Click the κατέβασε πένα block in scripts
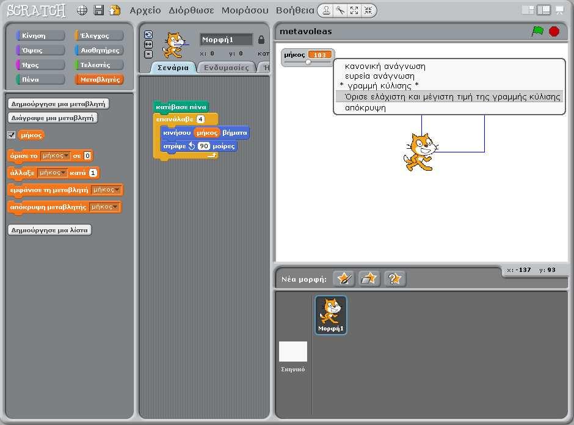The height and width of the screenshot is (425, 574). coord(181,107)
